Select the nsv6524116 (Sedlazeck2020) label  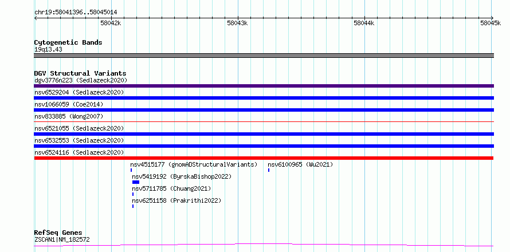tap(79, 152)
